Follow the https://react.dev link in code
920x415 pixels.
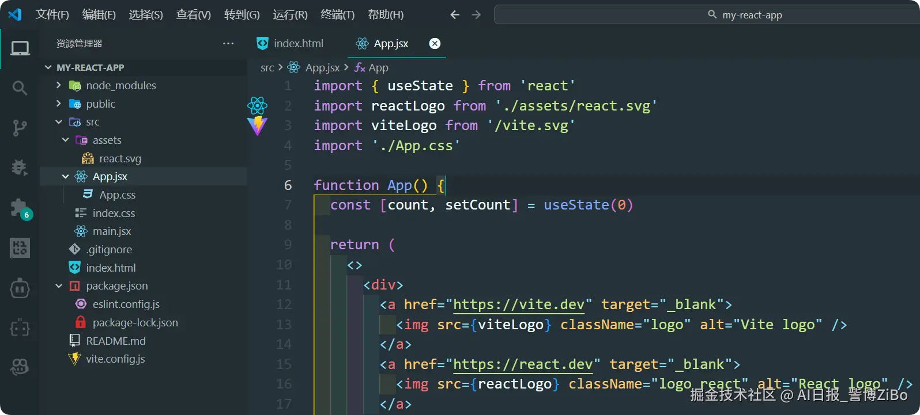(523, 364)
